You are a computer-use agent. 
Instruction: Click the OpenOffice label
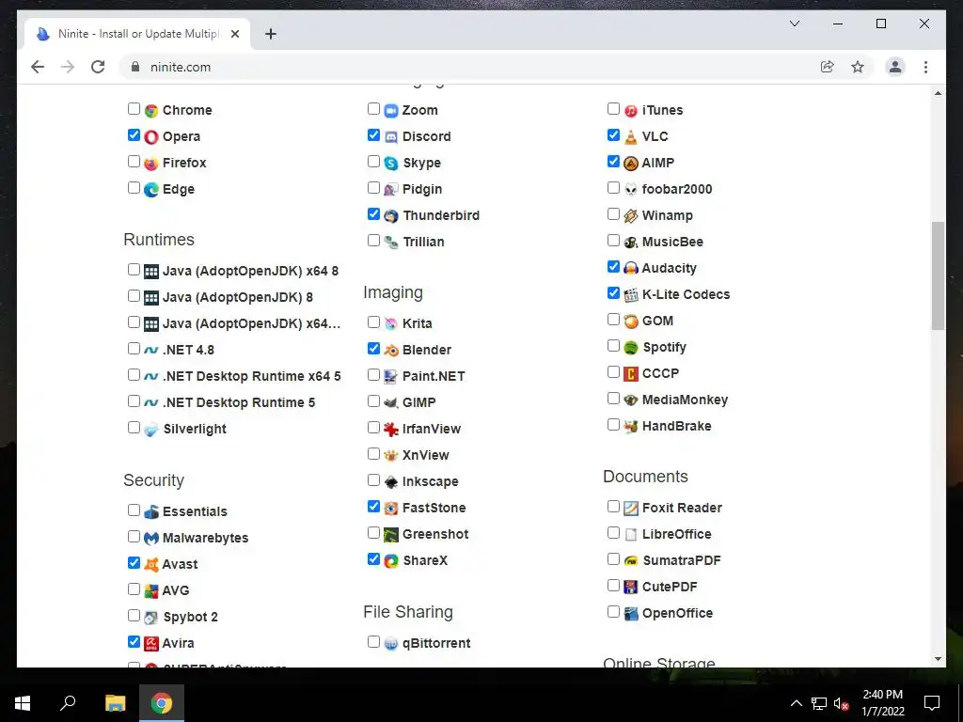pos(677,613)
